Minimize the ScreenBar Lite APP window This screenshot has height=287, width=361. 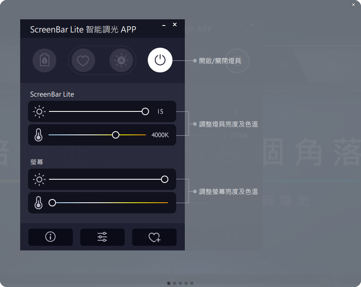tap(164, 25)
